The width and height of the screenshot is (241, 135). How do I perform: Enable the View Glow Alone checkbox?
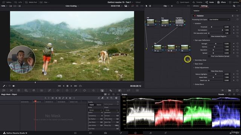click(209, 71)
